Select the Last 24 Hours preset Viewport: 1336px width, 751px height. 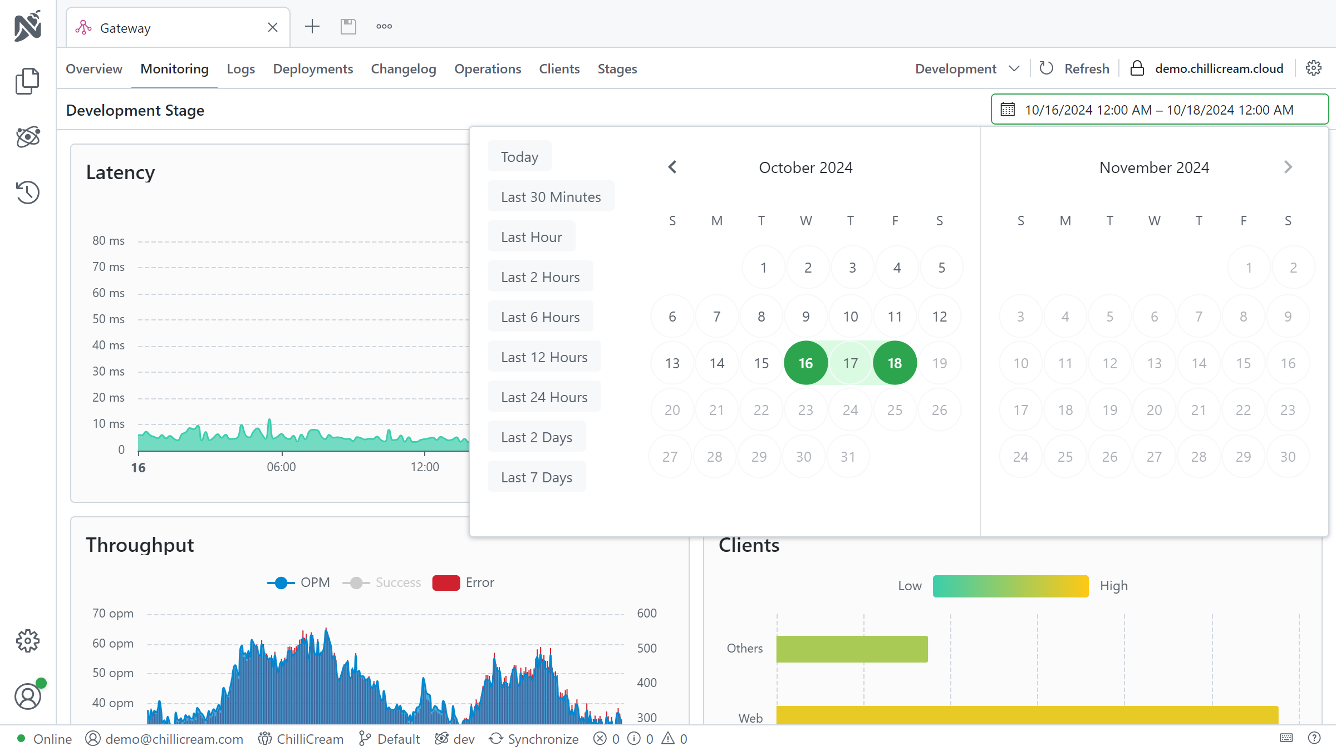544,397
